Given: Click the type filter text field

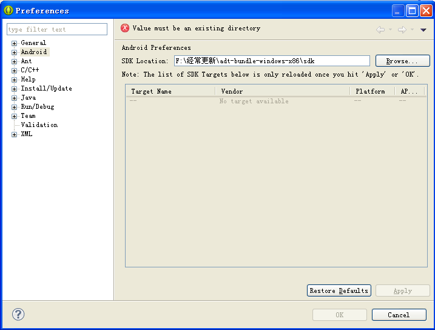Looking at the screenshot, I should coord(57,29).
